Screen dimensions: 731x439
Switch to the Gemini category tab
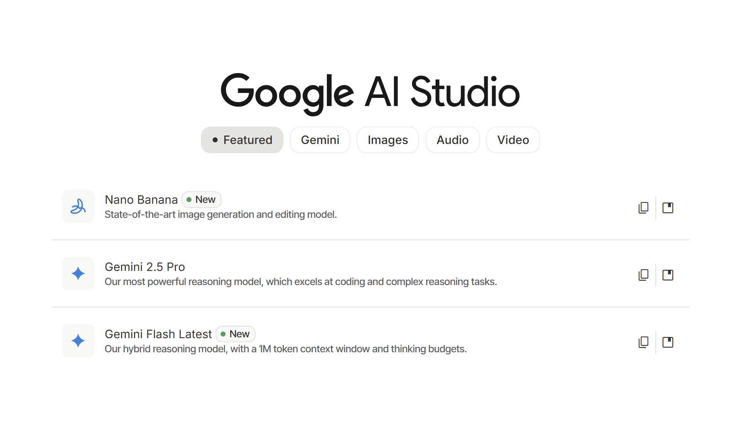pyautogui.click(x=320, y=140)
